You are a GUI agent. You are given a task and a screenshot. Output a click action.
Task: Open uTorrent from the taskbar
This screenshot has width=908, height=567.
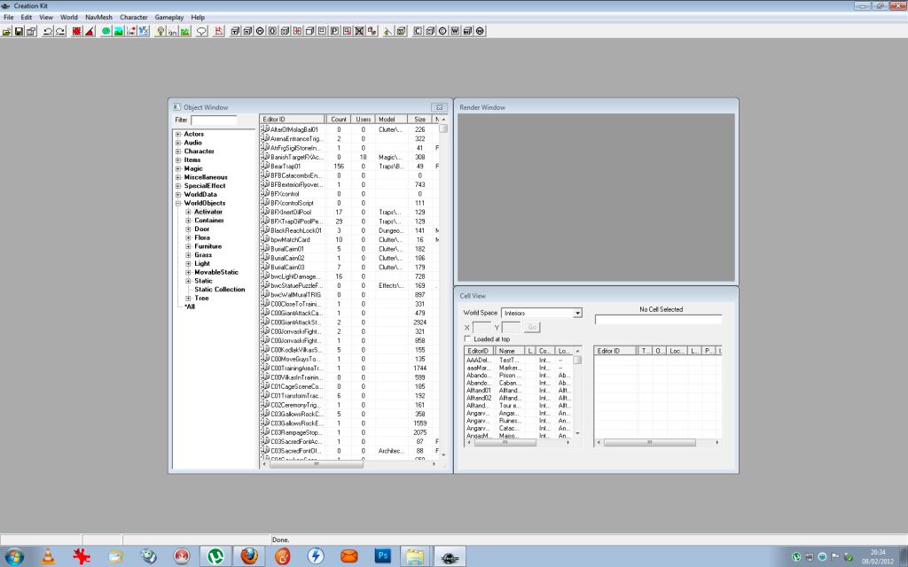click(215, 556)
